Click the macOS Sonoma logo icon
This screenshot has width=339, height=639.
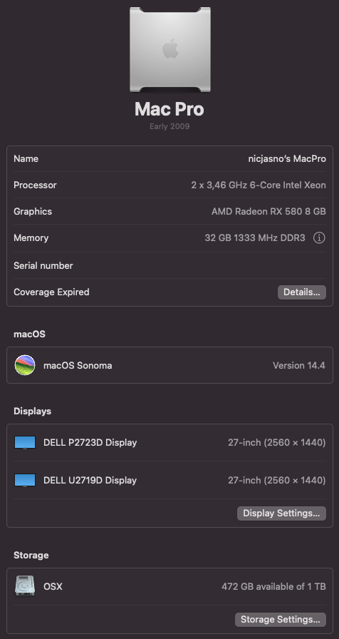(25, 365)
